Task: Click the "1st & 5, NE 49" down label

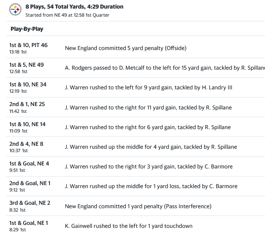Action: (26, 65)
